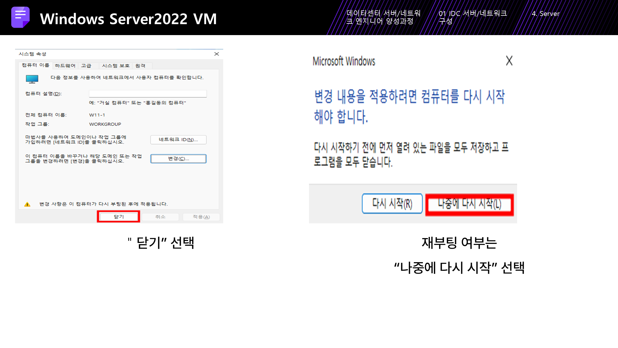Image resolution: width=618 pixels, height=348 pixels.
Task: Click the yellow warning triangle icon
Action: point(27,204)
